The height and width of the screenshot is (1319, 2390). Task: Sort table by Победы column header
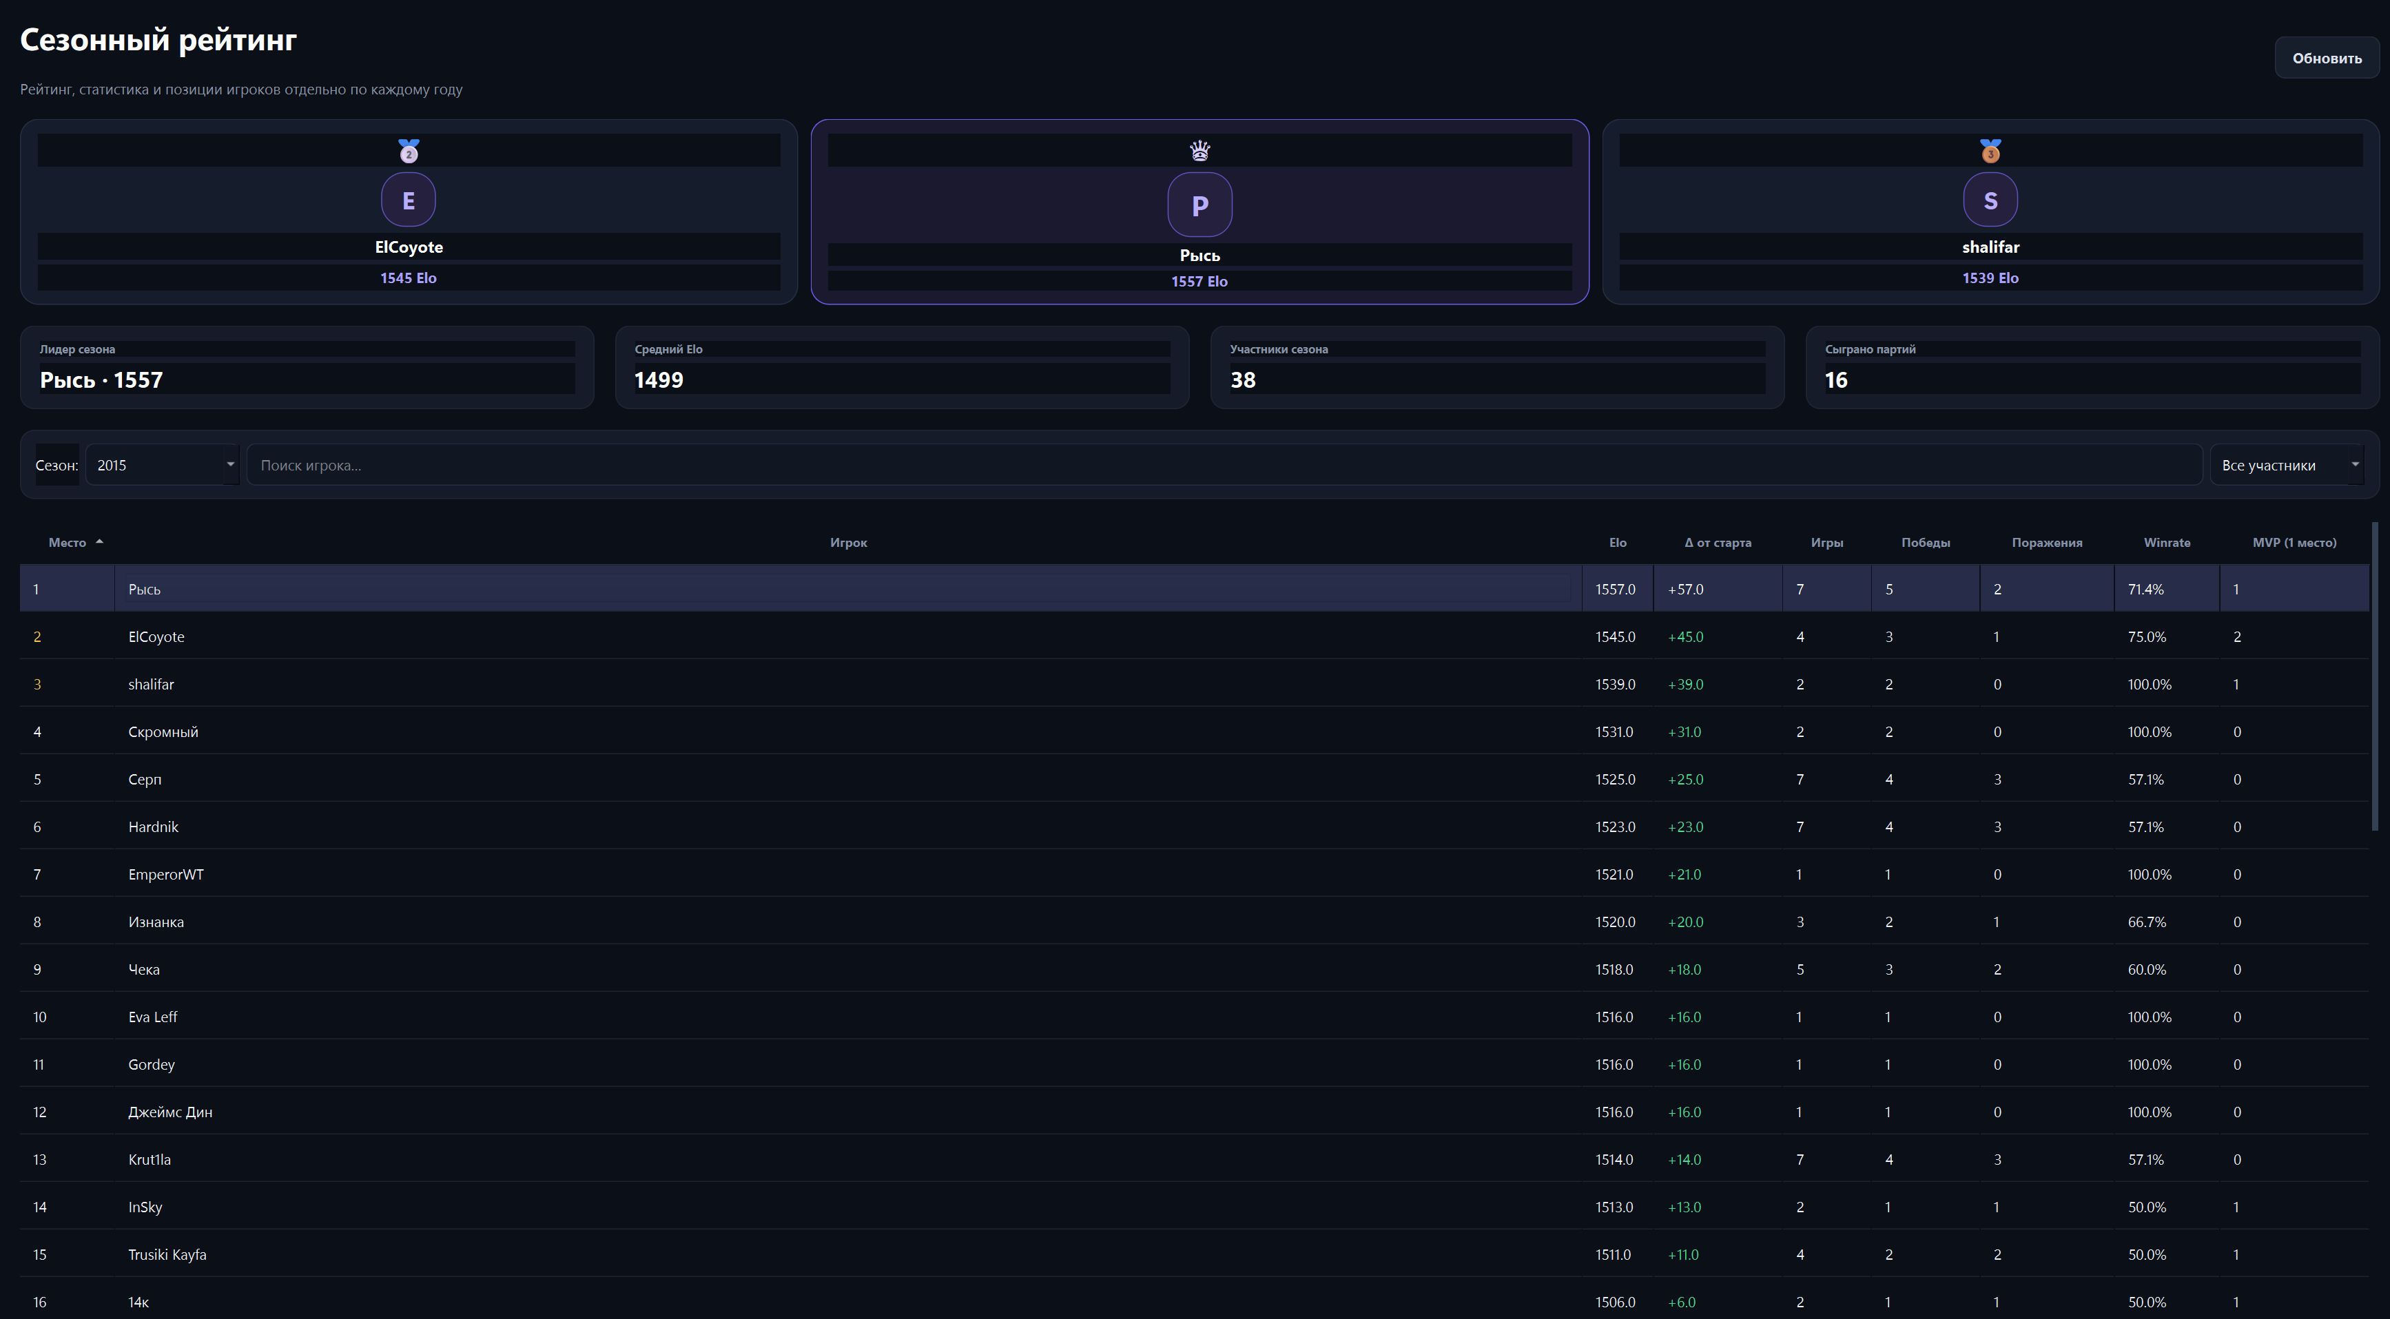point(1925,543)
